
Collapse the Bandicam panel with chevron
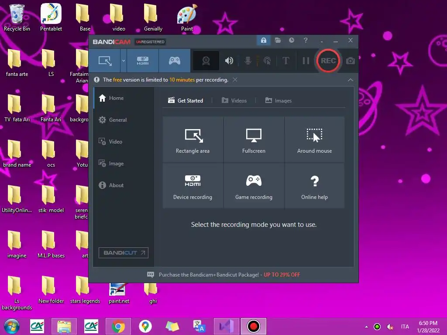pos(351,80)
